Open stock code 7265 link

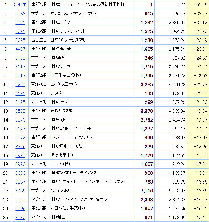(x=20, y=85)
